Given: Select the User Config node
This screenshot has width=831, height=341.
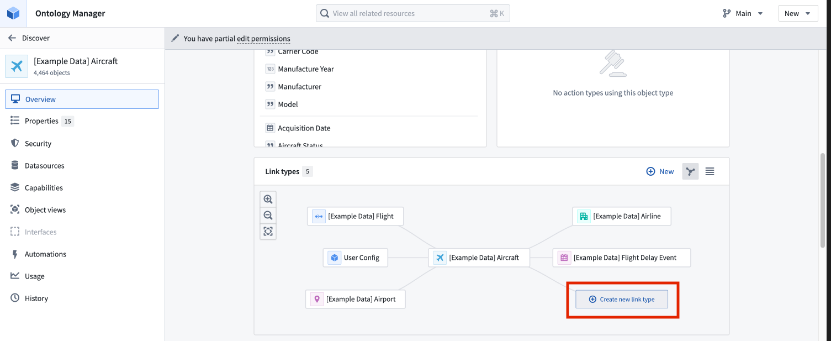Looking at the screenshot, I should click(356, 258).
